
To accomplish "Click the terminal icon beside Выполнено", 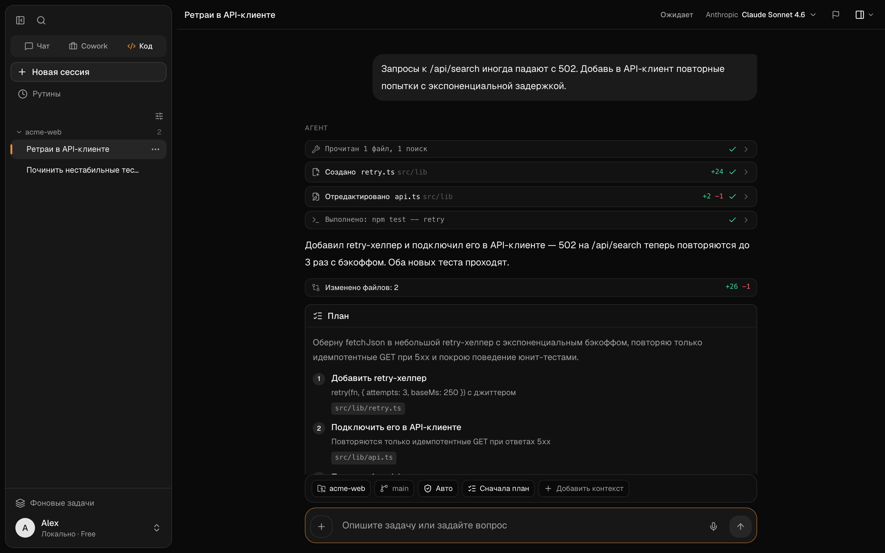I will pos(316,220).
